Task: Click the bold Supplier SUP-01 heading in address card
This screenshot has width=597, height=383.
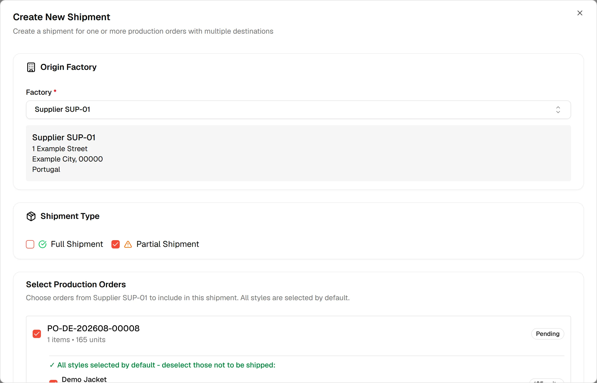Action: pos(64,137)
